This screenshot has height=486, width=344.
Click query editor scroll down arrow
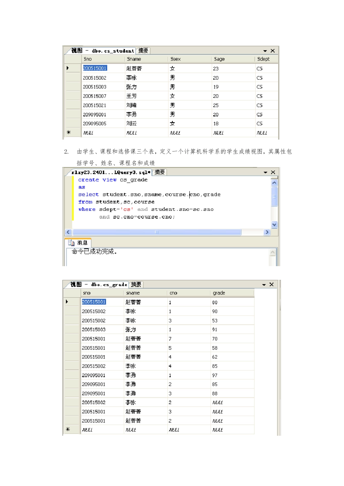click(274, 225)
